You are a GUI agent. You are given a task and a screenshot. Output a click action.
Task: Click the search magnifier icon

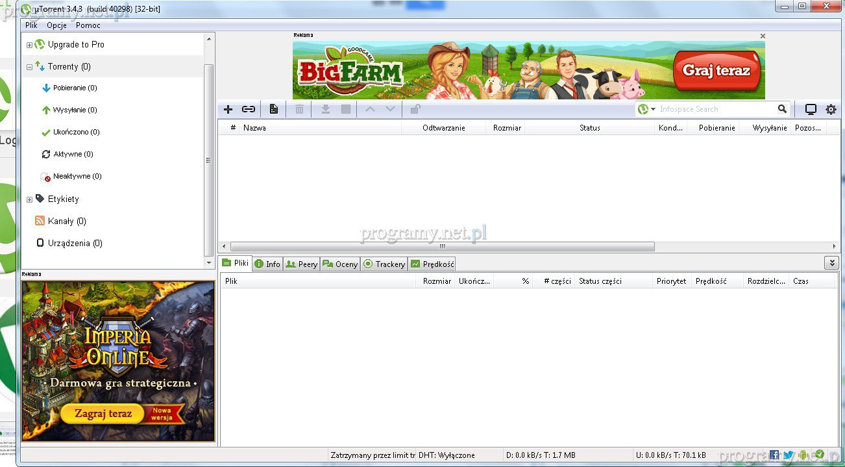(782, 109)
